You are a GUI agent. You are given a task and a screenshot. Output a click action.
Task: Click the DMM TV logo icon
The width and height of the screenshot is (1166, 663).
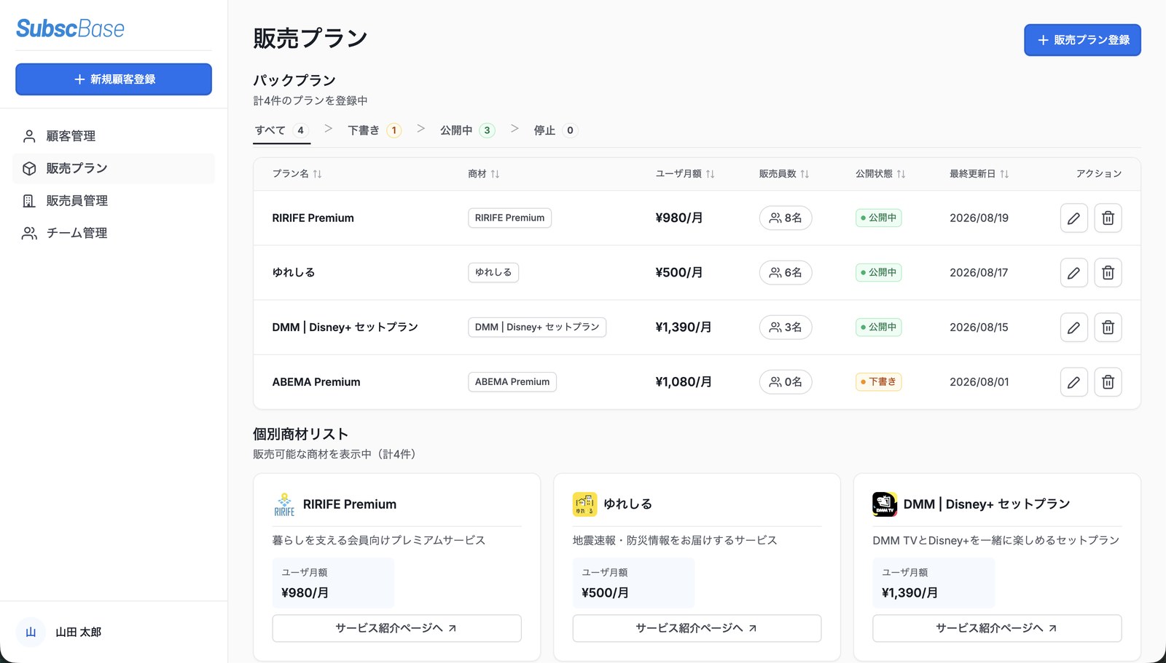[x=885, y=504]
